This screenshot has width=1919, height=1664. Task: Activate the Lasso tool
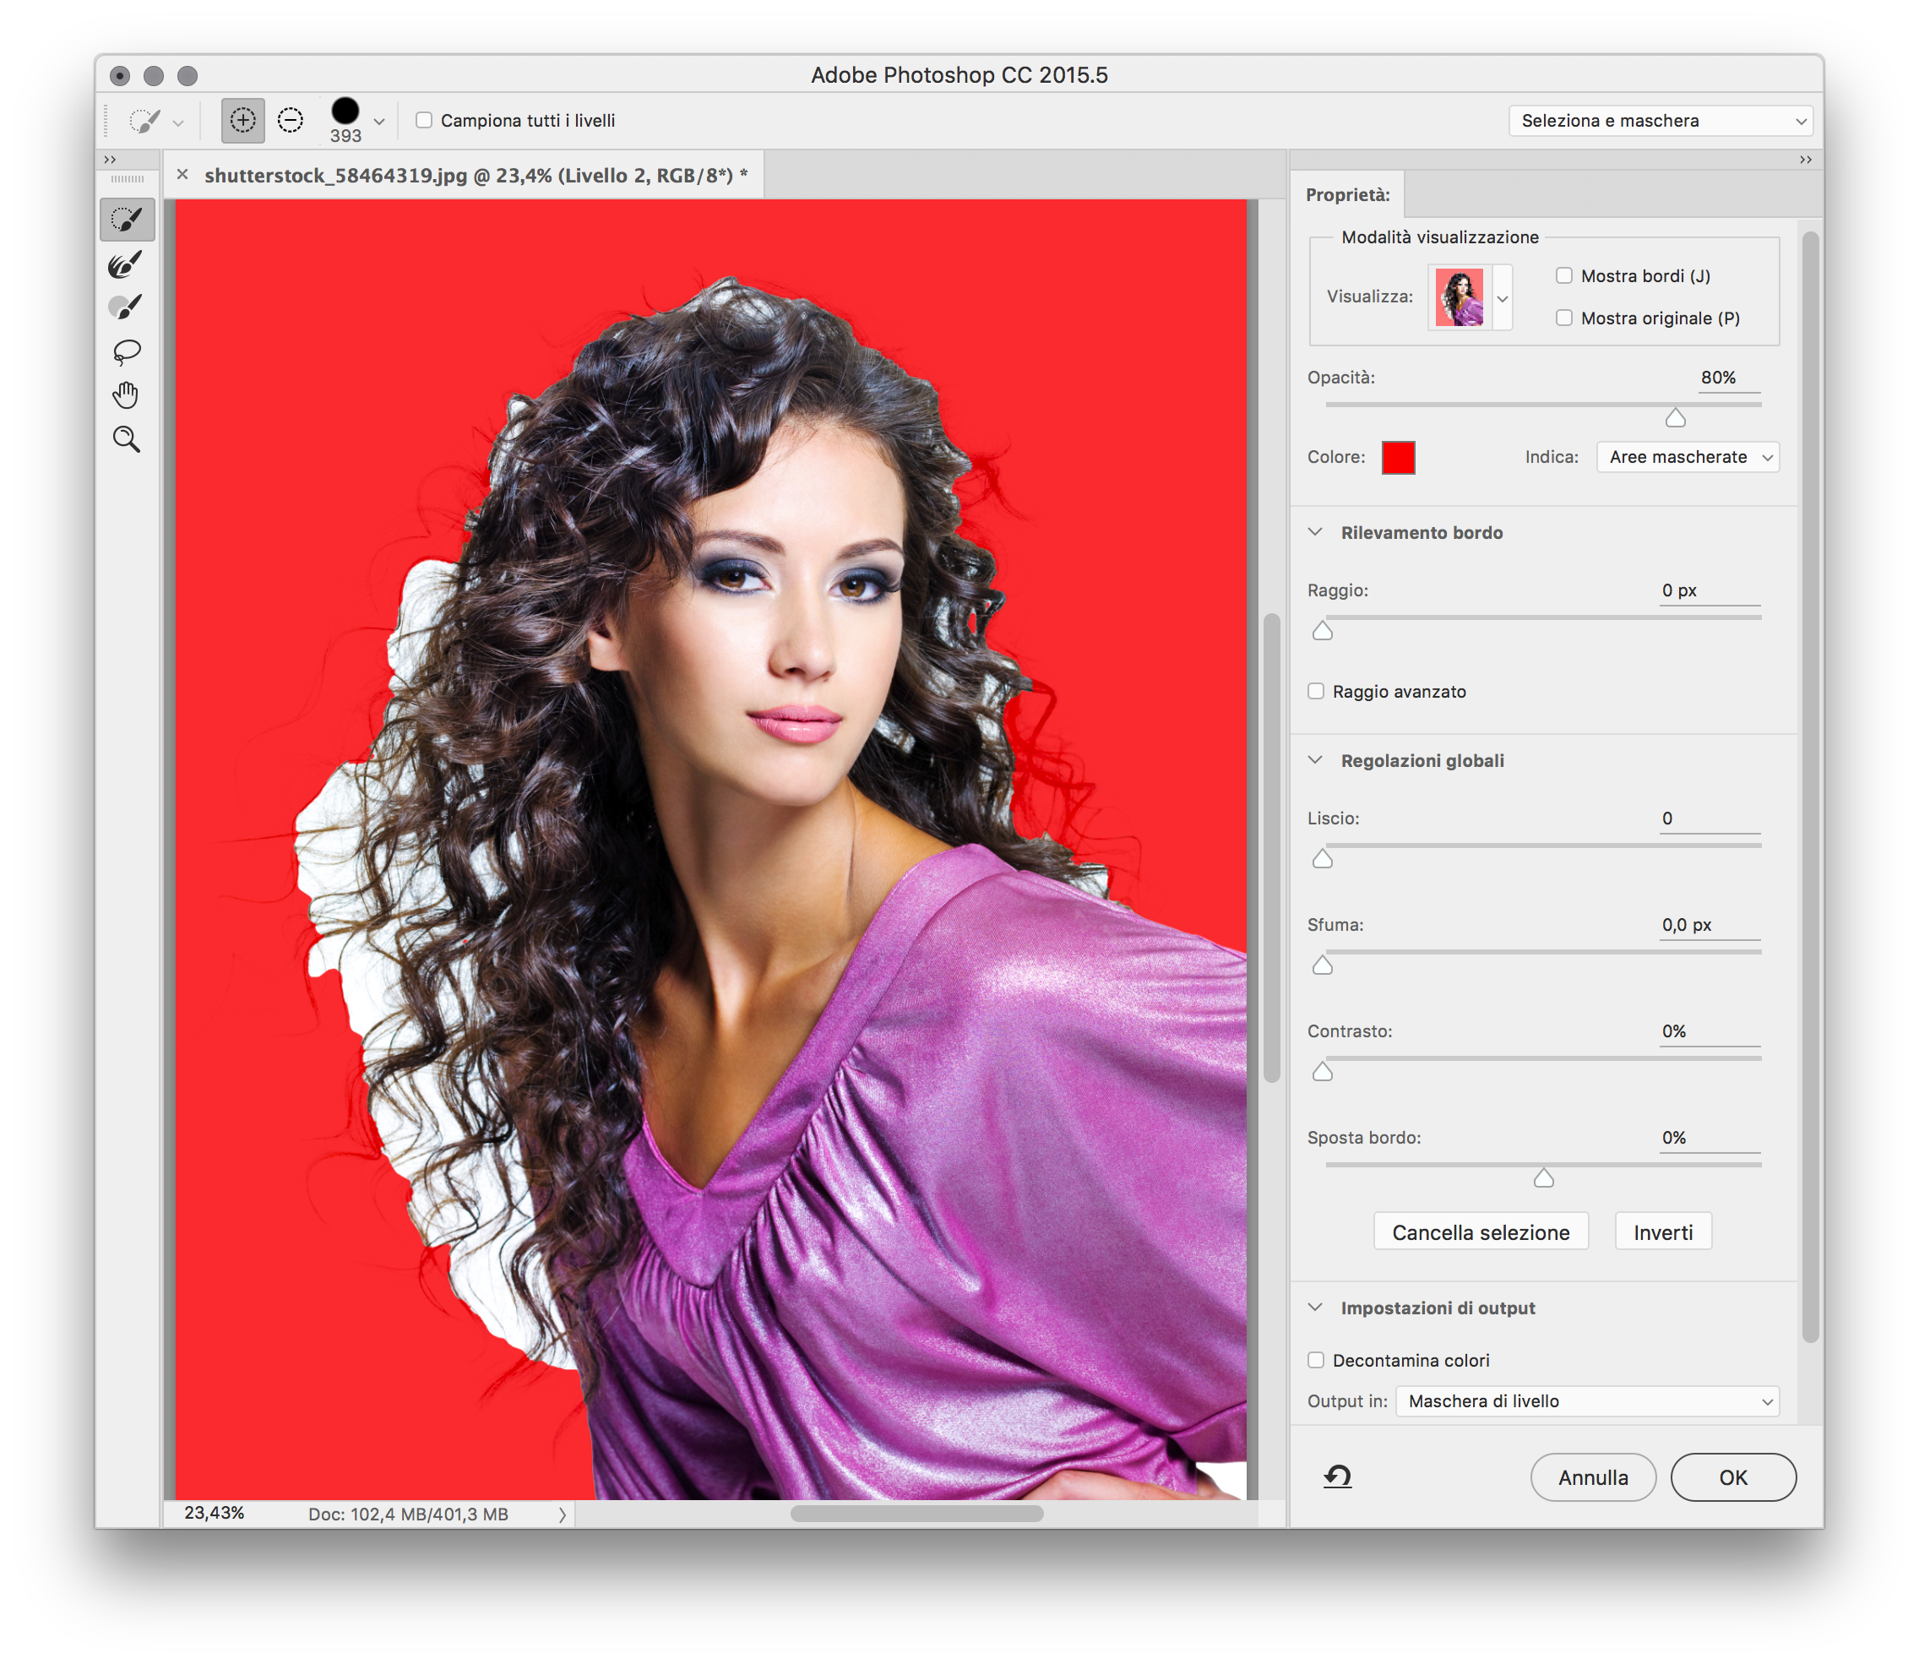128,351
